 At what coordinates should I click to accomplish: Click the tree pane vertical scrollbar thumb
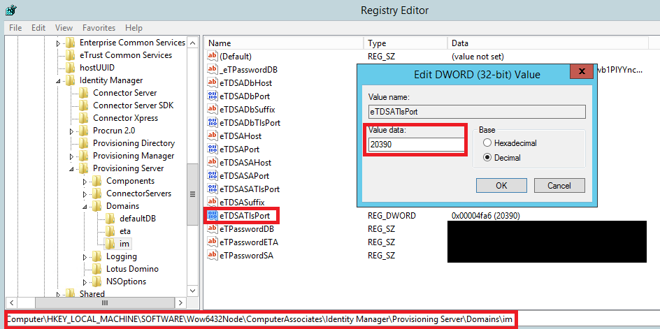[192, 194]
